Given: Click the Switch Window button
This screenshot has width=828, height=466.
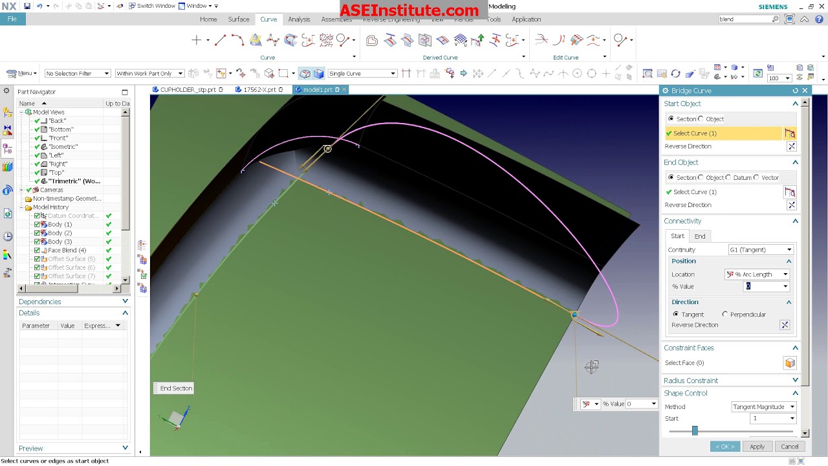Looking at the screenshot, I should tap(151, 6).
